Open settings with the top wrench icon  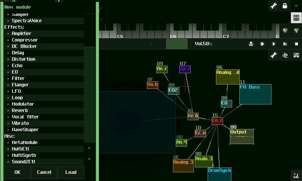pos(274,6)
